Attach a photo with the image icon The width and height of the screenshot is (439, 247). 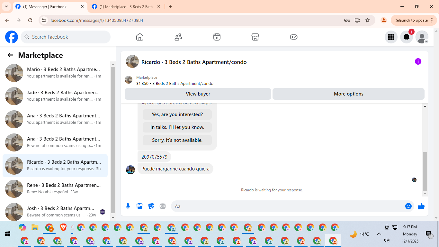coord(139,206)
